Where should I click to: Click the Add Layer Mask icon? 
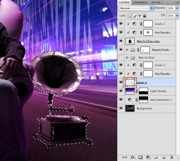coord(141,157)
